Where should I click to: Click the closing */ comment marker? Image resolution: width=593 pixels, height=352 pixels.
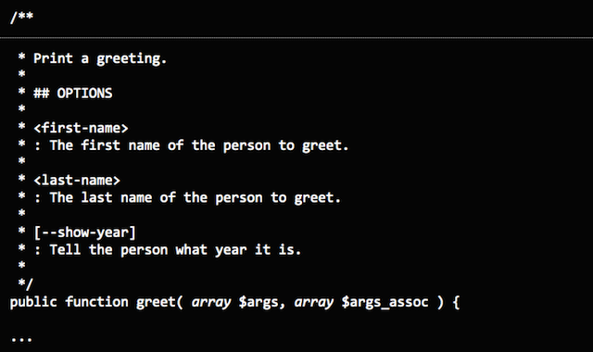[x=25, y=283]
